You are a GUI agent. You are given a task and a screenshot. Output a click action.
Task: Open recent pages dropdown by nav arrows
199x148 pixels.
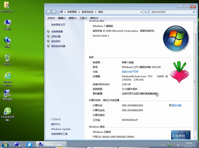pos(58,12)
